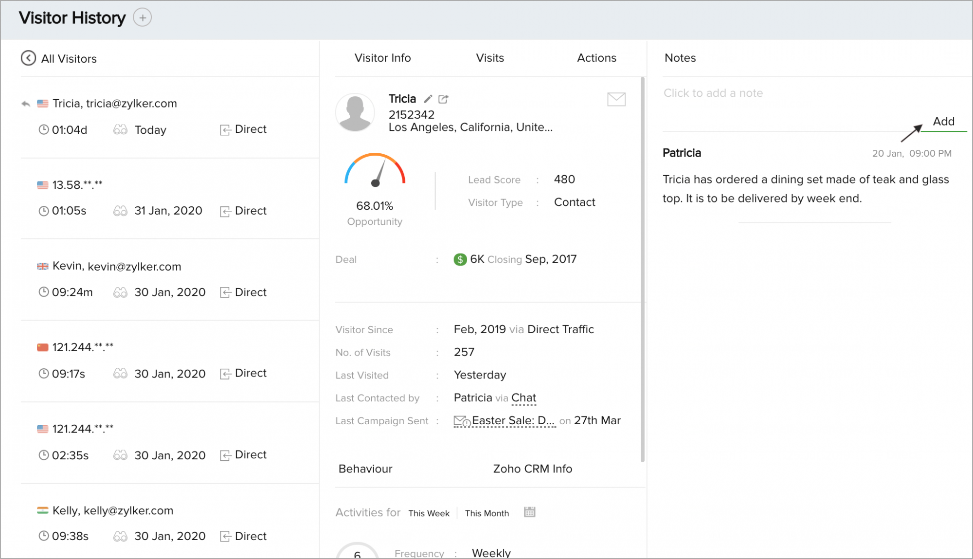
Task: Open the calendar date picker for activities
Action: [529, 512]
